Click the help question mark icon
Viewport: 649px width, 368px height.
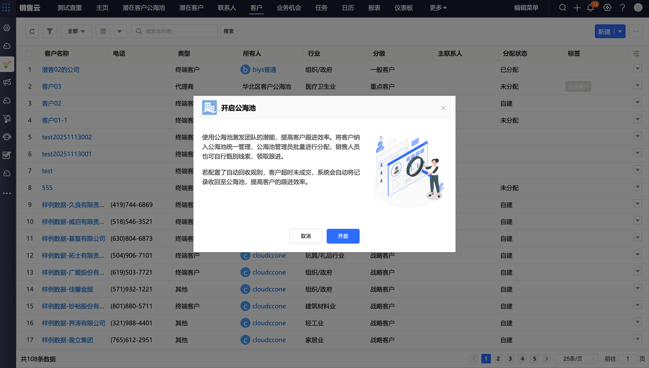click(x=622, y=8)
